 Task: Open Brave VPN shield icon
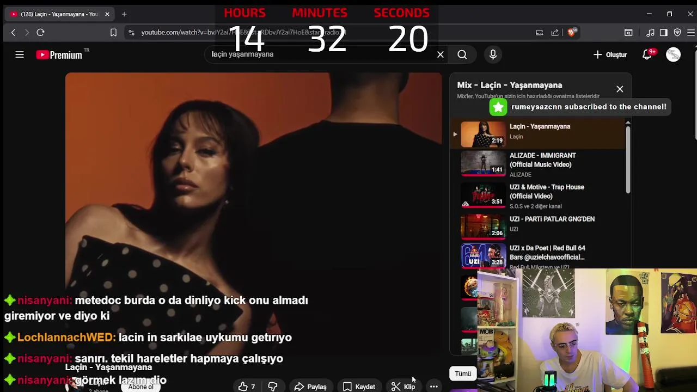[677, 33]
